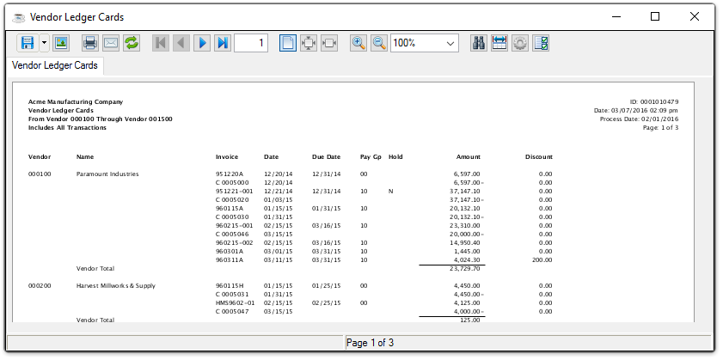Go to the first page
723x360 pixels.
pyautogui.click(x=161, y=43)
